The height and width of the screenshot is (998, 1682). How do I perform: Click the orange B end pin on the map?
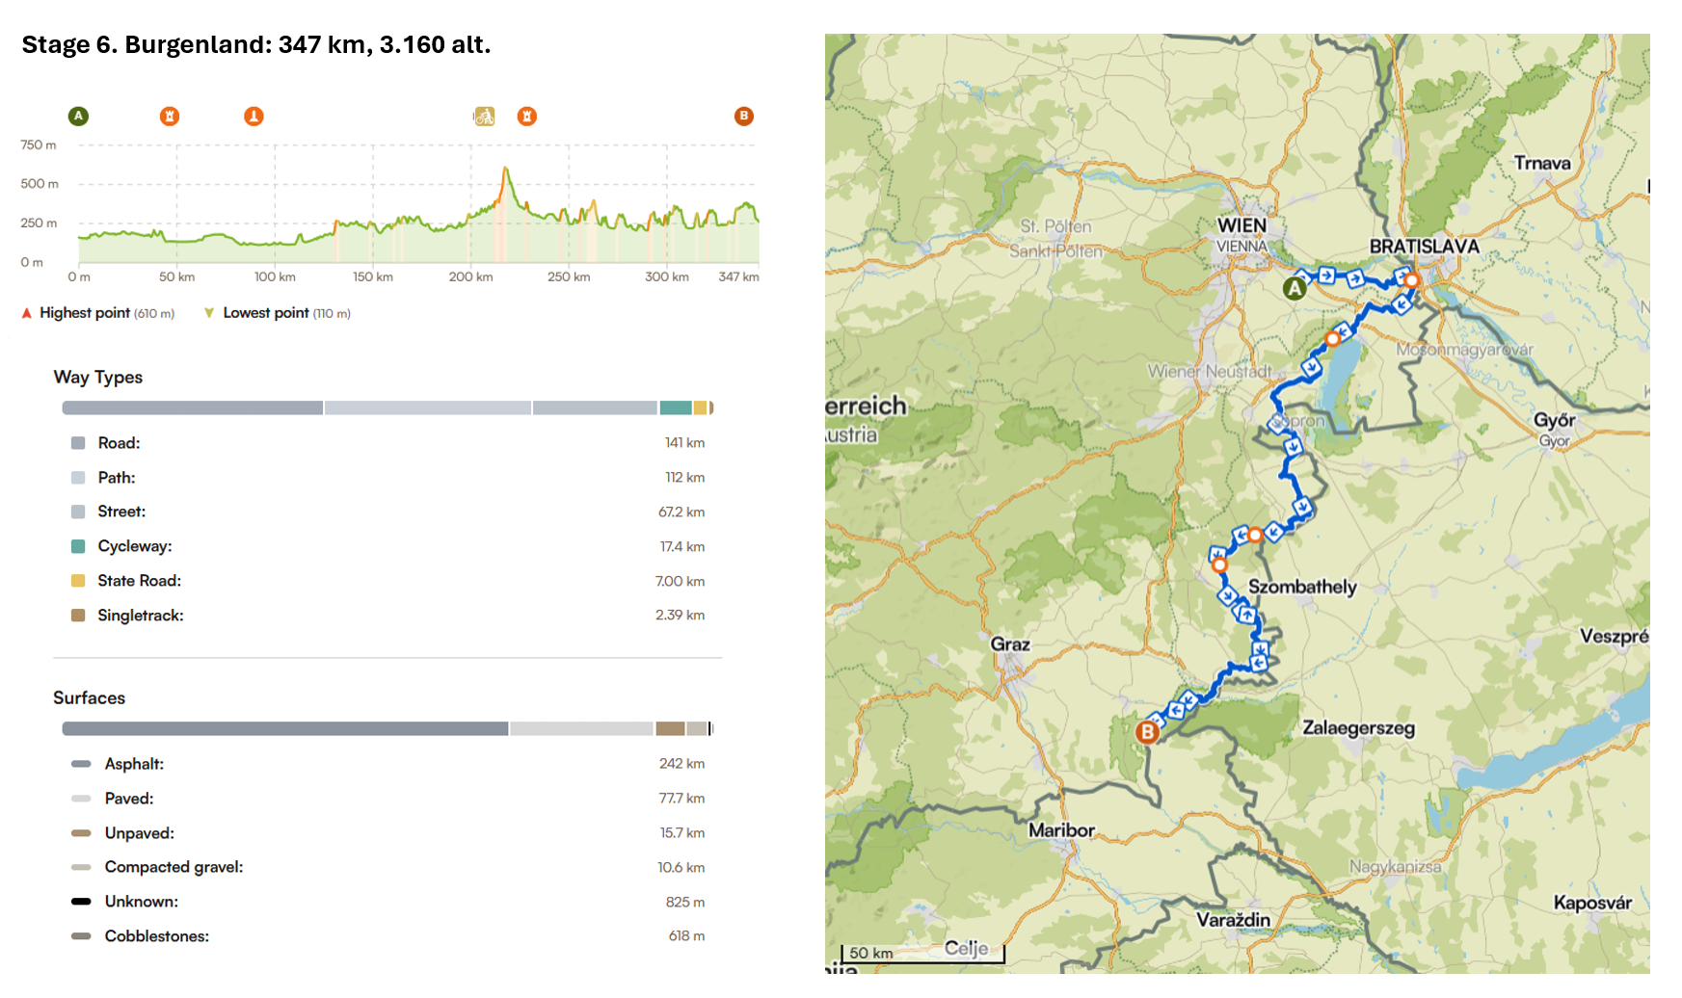coord(1147,732)
